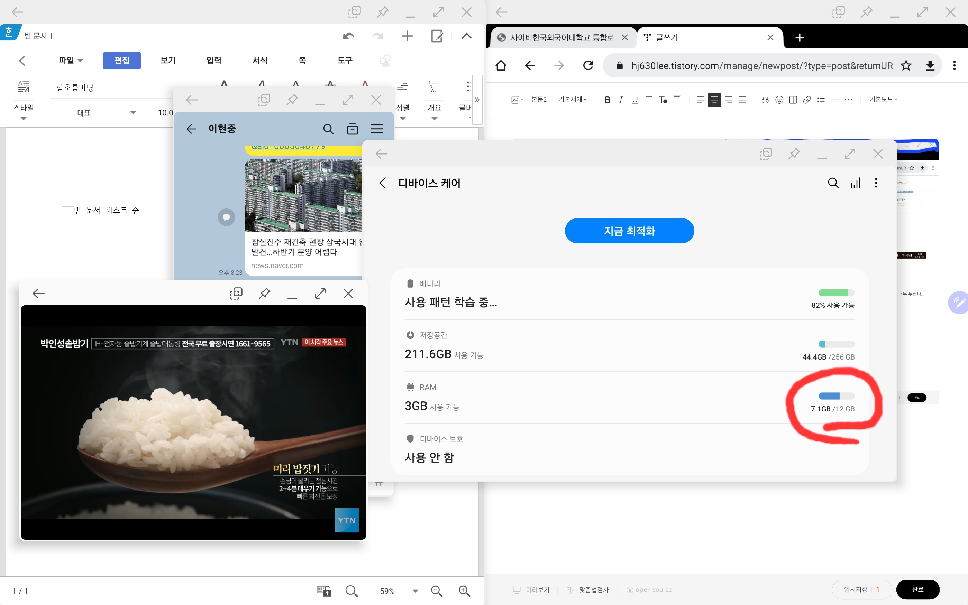The image size is (968, 605).
Task: Open the 기본서체 font dropdown
Action: (573, 100)
